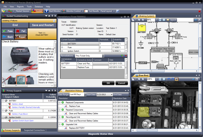Click the Repair tool button
The height and width of the screenshot is (137, 203).
click(21, 37)
